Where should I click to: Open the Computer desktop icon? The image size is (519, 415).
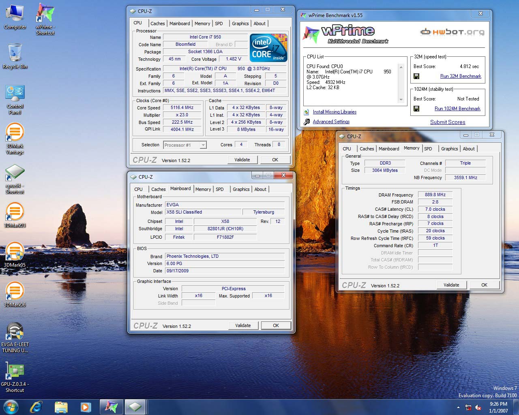15,17
